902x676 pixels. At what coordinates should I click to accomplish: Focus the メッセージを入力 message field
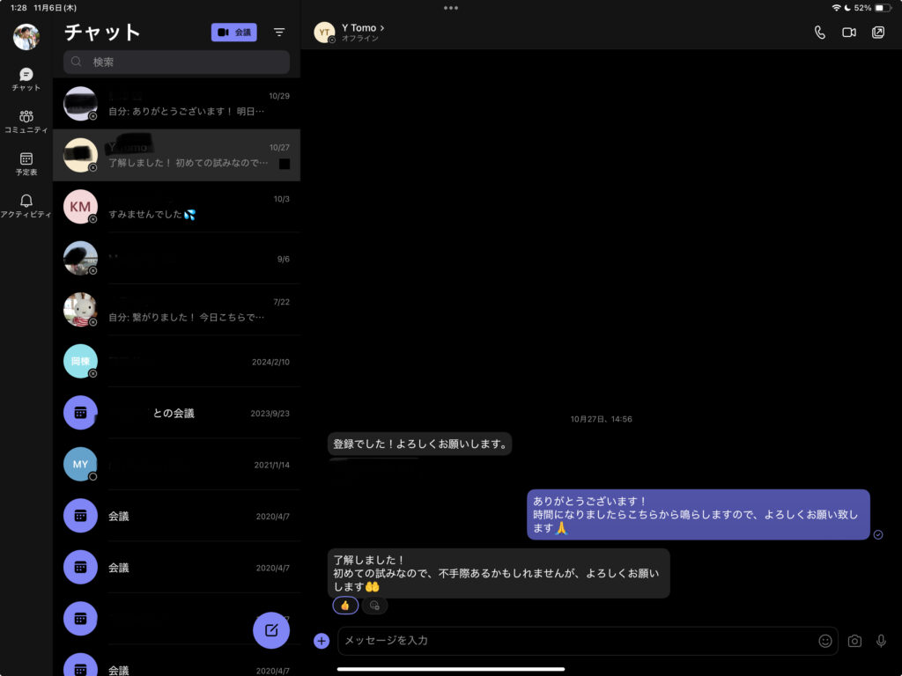point(573,641)
